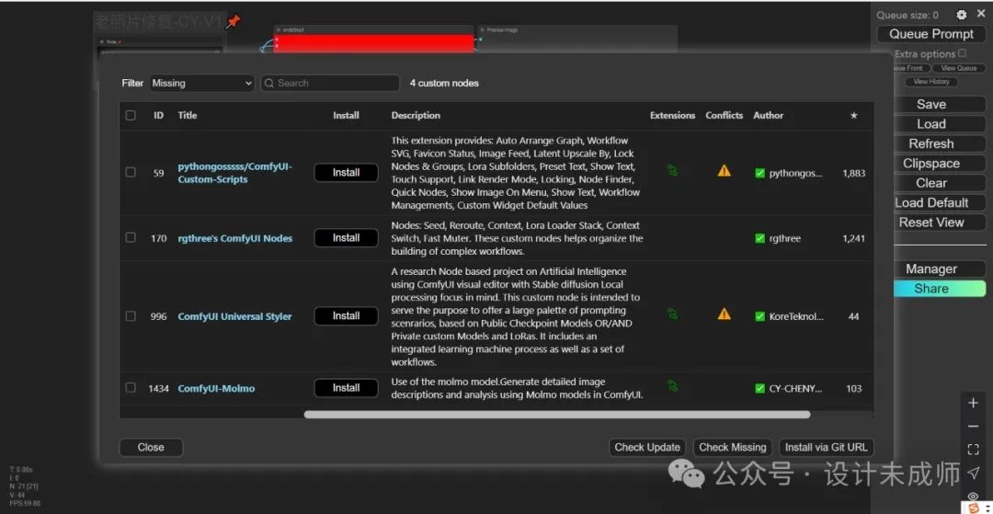993x514 pixels.
Task: Install ComfyUI-Molmo node
Action: coord(347,388)
